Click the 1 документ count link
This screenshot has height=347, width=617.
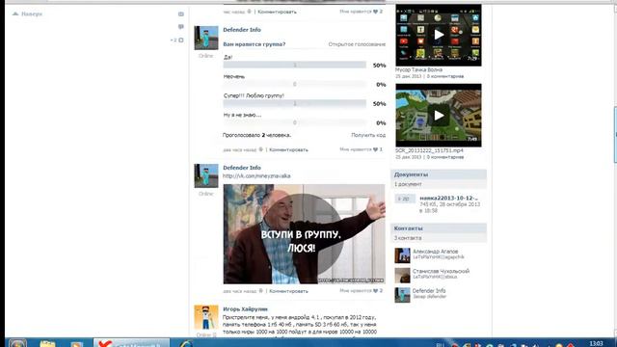click(x=408, y=184)
